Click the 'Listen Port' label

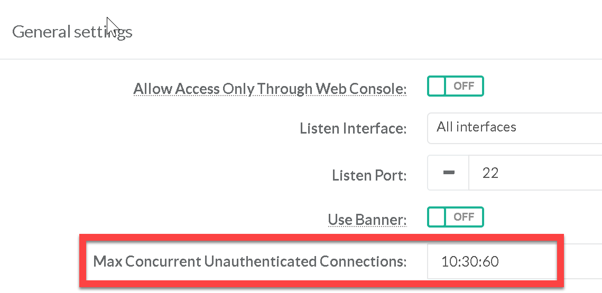[369, 175]
